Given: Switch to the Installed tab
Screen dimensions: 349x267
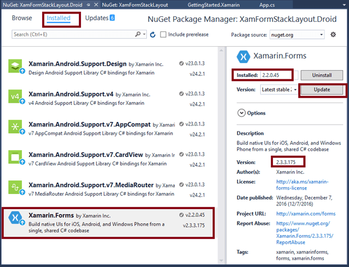Looking at the screenshot, I should pos(59,18).
